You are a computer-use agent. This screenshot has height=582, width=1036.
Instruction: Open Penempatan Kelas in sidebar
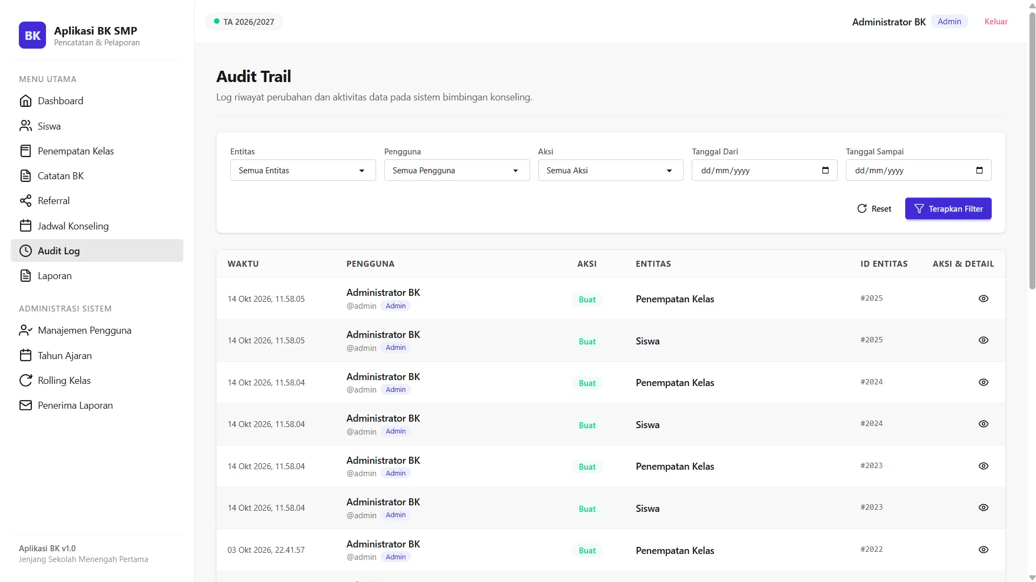[97, 151]
